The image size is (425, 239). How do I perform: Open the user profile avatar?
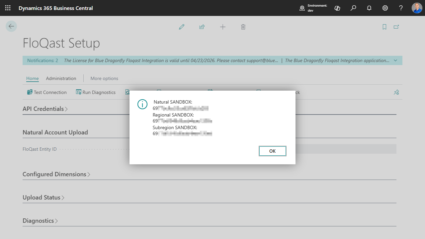[x=417, y=8]
